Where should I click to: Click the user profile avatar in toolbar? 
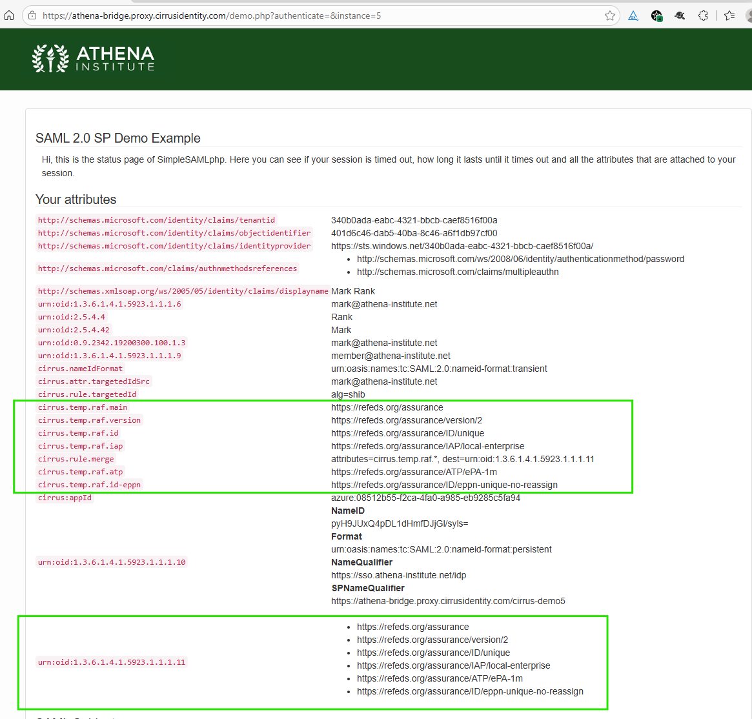(748, 15)
